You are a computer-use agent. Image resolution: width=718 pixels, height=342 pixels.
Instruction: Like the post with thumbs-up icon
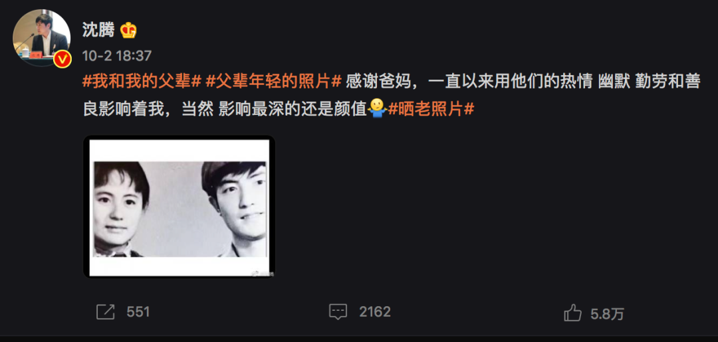(572, 313)
